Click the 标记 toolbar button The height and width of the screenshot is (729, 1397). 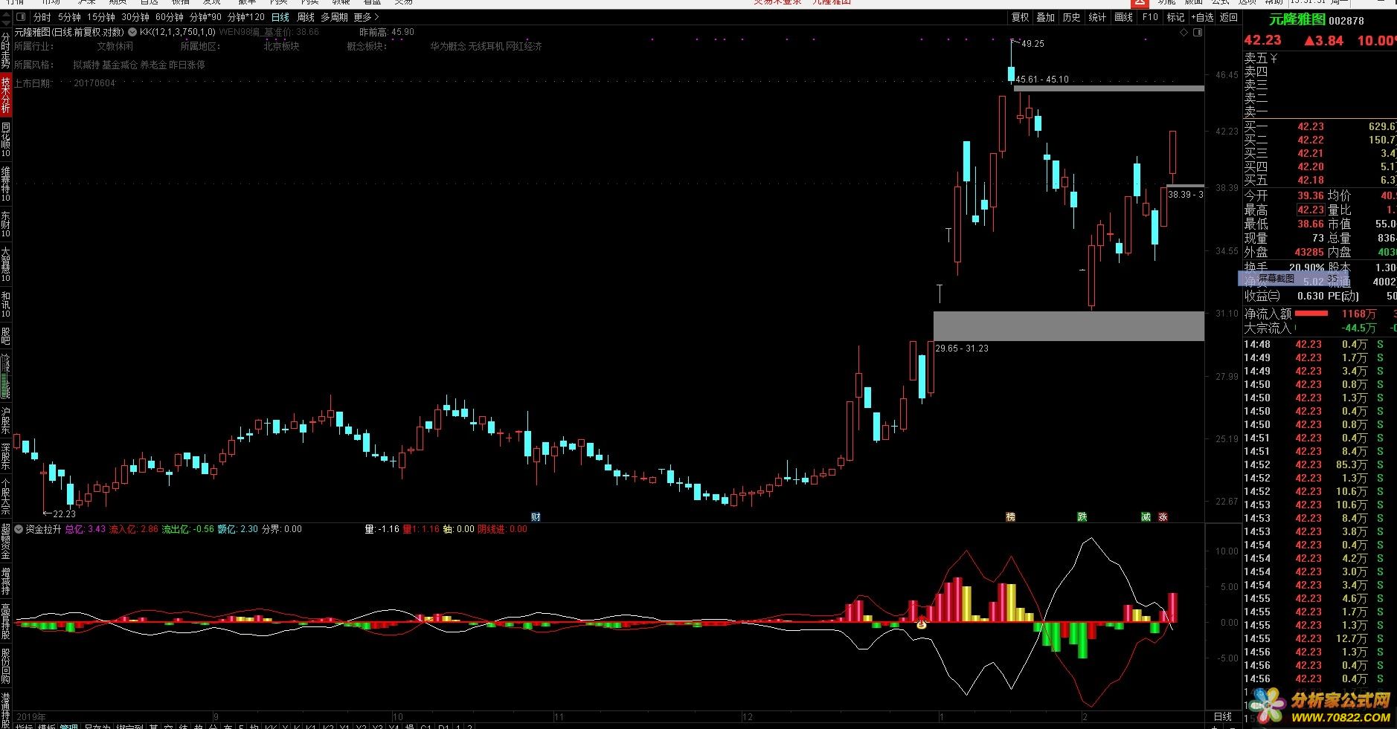(x=1175, y=17)
